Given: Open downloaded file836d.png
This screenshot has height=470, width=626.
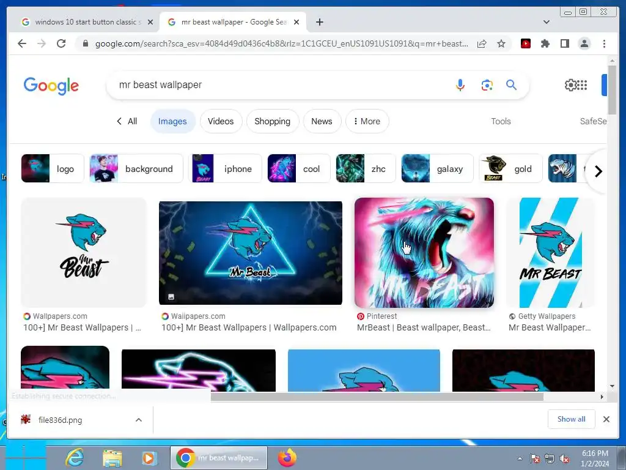Looking at the screenshot, I should [x=60, y=420].
